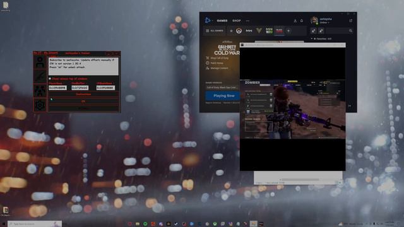Click the top-right share icon in Battle.net
Viewport: 404px width, 227px height.
click(x=350, y=20)
